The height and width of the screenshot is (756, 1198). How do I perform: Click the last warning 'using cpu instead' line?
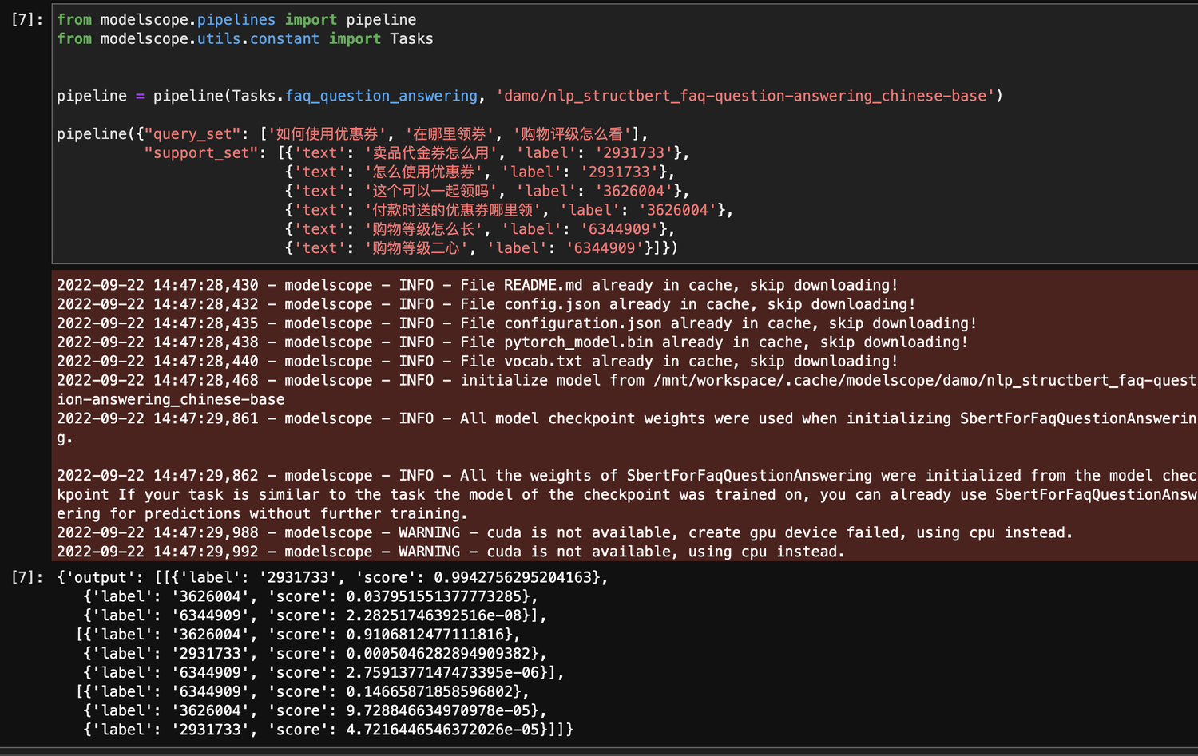point(450,552)
